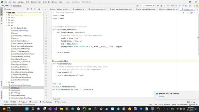Viewport: 199px width, 112px height.
Task: Open the Python Packages tool window
Action: [x=46, y=102]
